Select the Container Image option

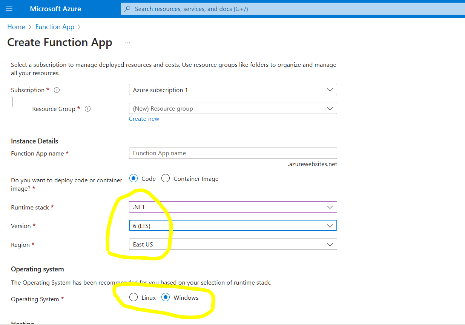tap(166, 179)
